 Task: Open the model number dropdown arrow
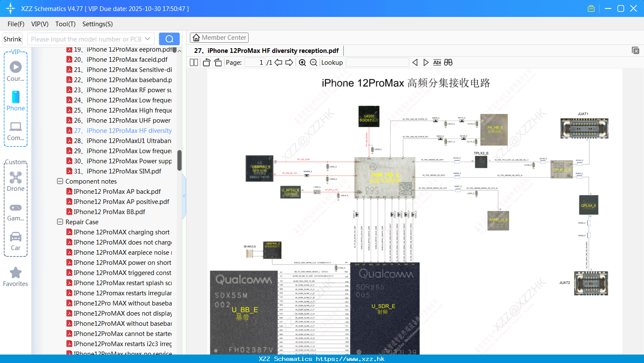point(148,39)
